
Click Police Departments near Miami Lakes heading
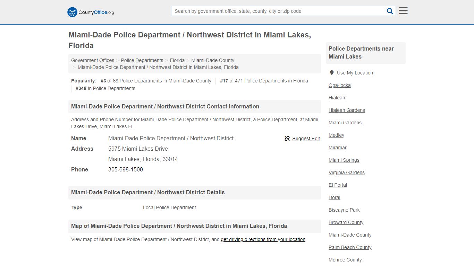(361, 53)
